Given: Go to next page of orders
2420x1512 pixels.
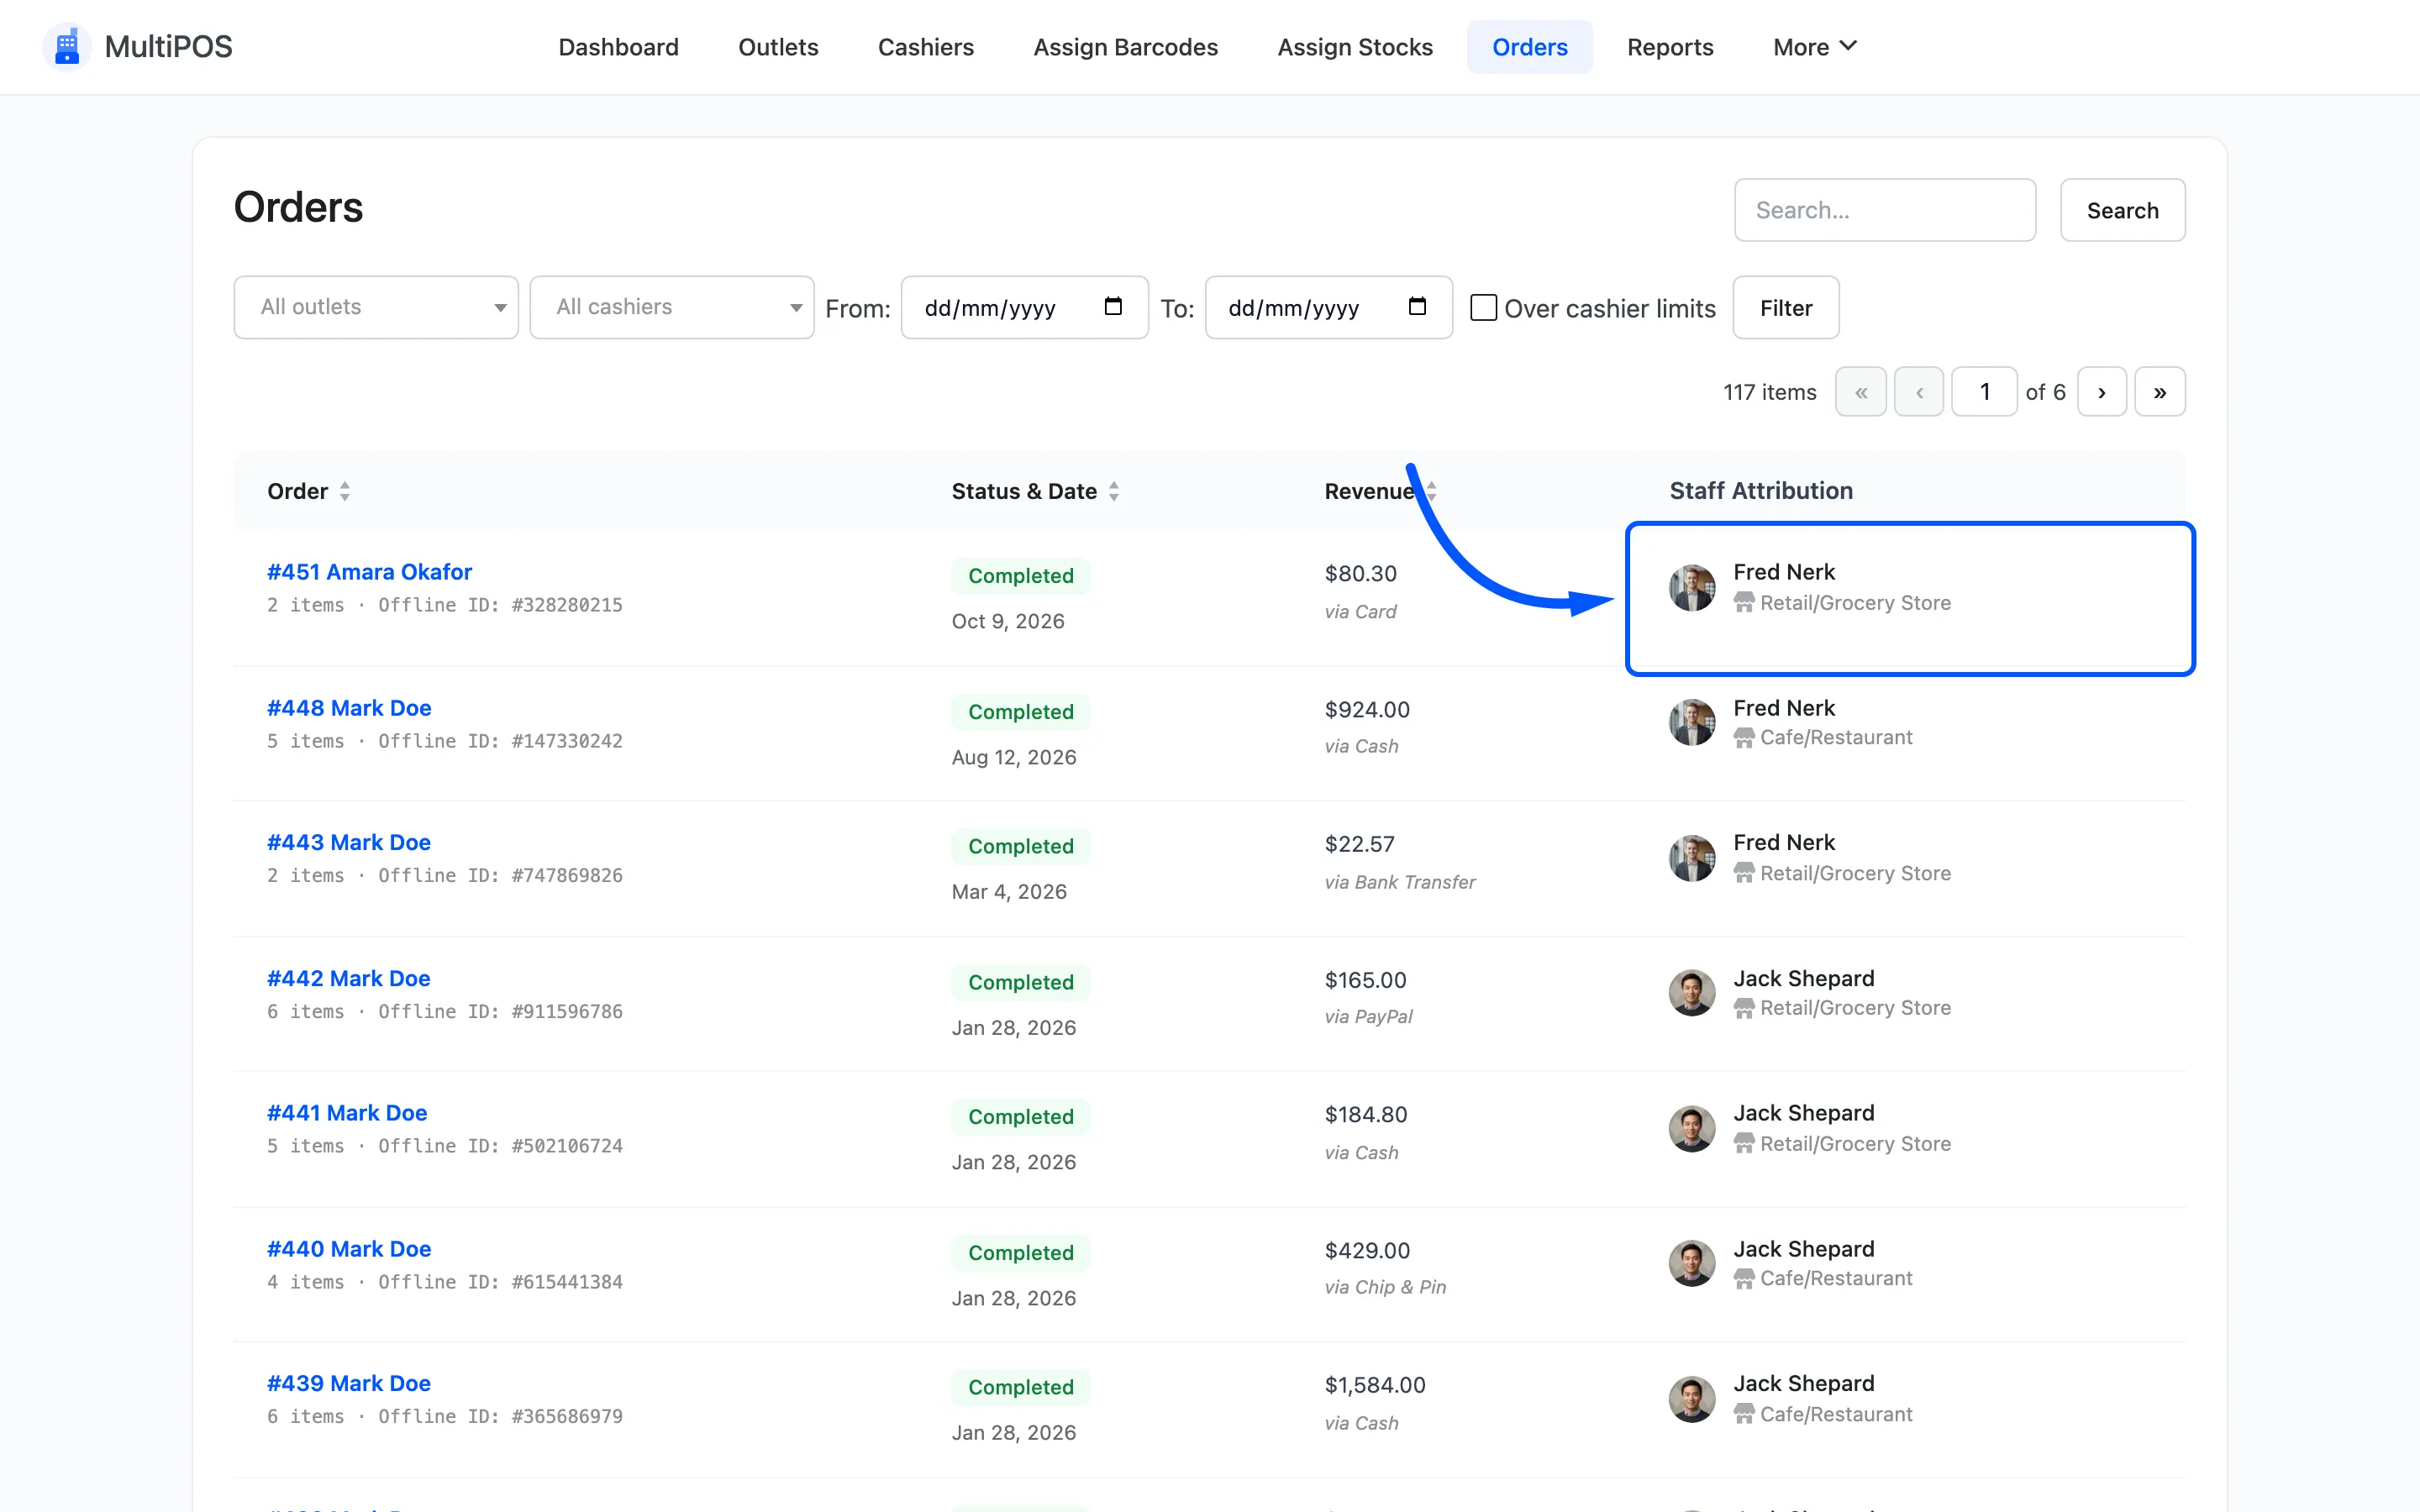Looking at the screenshot, I should pyautogui.click(x=2101, y=392).
